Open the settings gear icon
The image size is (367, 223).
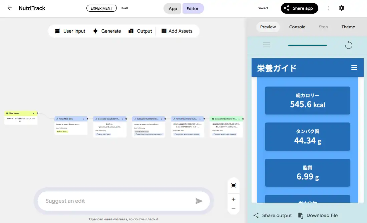[x=341, y=8]
